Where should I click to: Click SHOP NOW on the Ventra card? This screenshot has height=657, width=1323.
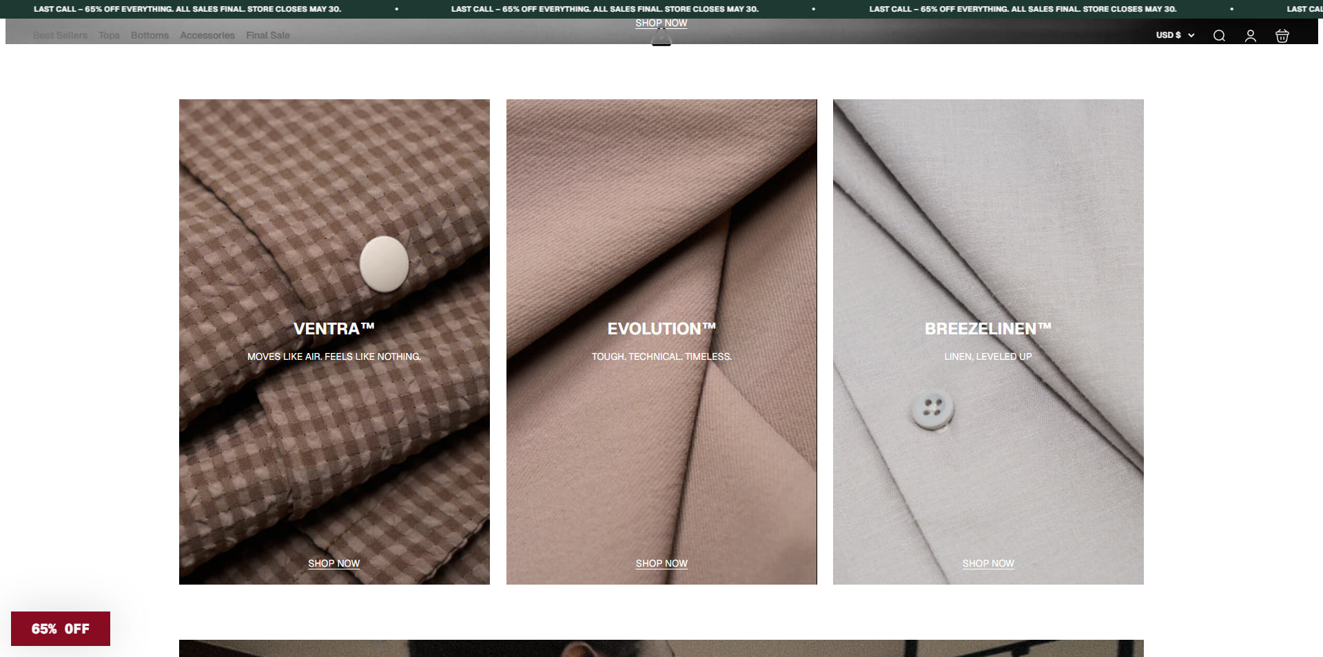334,563
